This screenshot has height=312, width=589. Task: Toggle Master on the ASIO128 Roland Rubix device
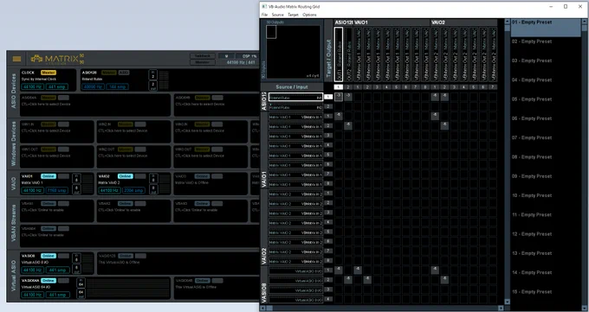108,73
